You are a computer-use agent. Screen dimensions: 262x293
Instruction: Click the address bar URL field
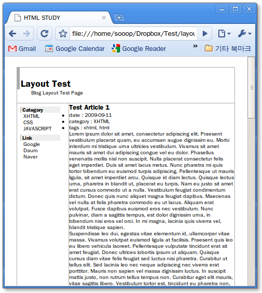[133, 34]
